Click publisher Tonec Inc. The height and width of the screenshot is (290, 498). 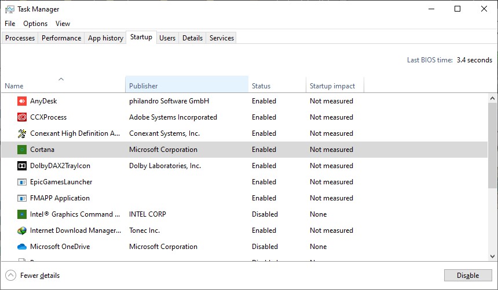point(145,230)
